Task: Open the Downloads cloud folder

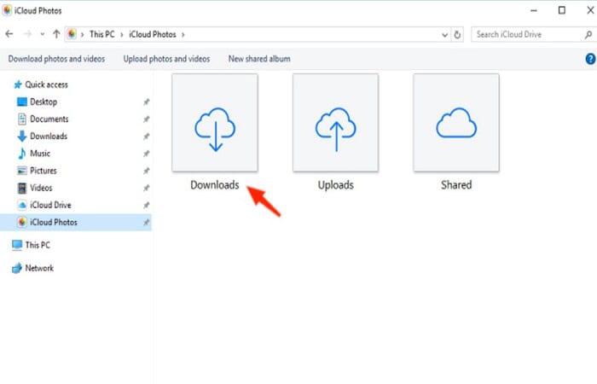Action: tap(214, 123)
